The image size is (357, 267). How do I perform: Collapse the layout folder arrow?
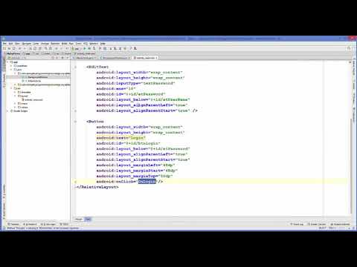pyautogui.click(x=15, y=96)
